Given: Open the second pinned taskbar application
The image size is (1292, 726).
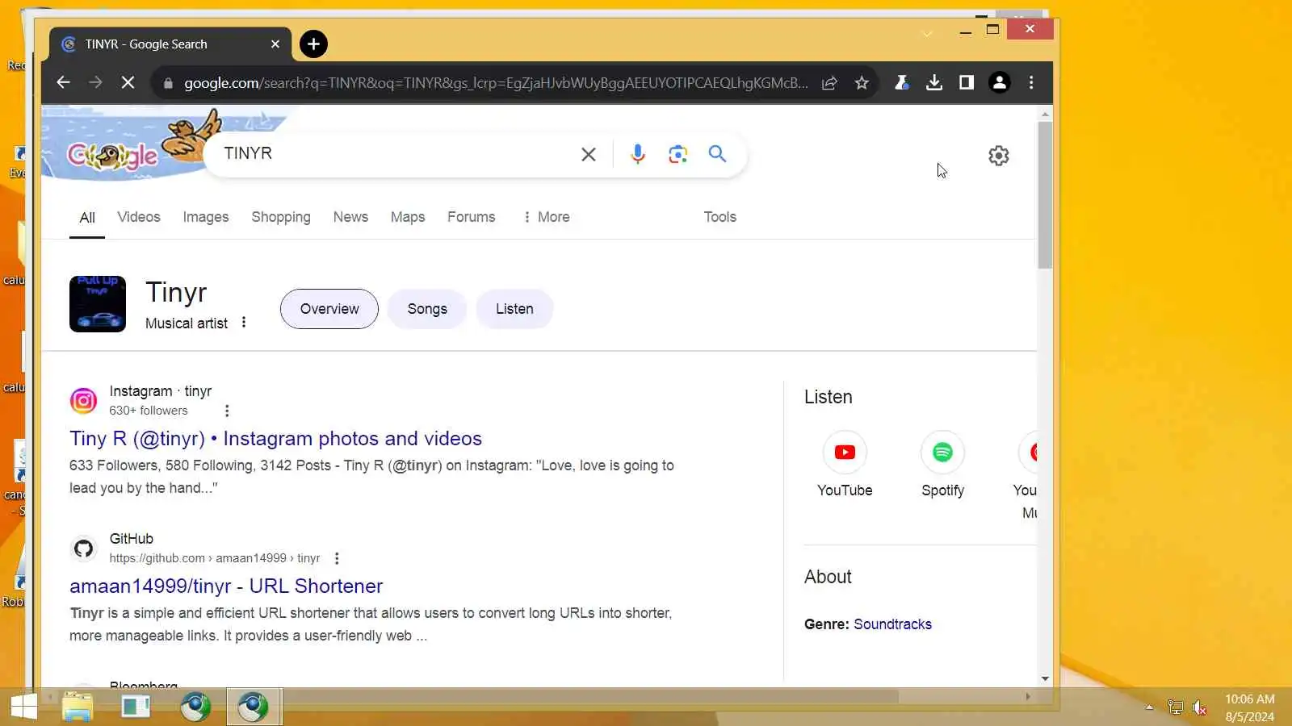Looking at the screenshot, I should [x=136, y=707].
